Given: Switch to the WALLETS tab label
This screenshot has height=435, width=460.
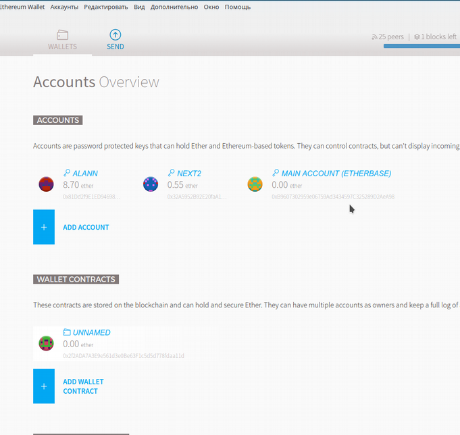Looking at the screenshot, I should pos(63,47).
